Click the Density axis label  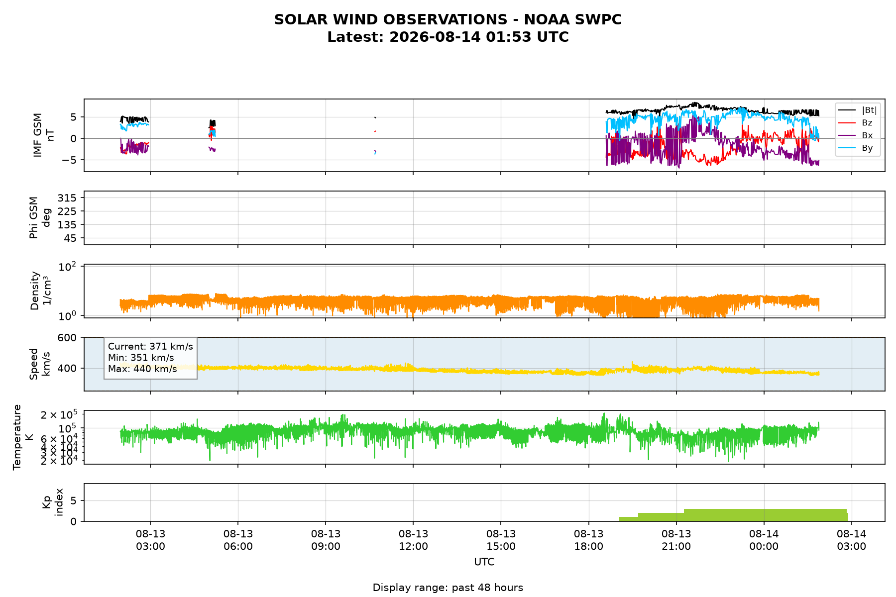pyautogui.click(x=40, y=291)
